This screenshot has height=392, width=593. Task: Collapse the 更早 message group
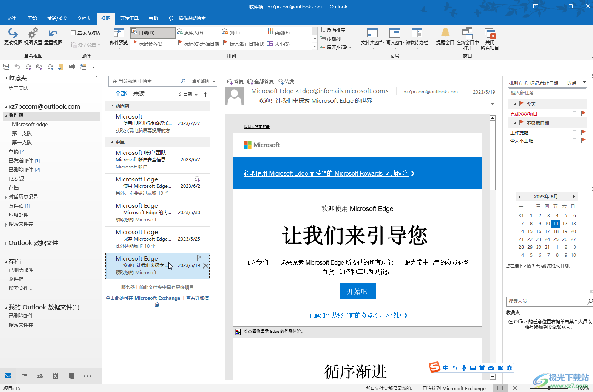112,142
